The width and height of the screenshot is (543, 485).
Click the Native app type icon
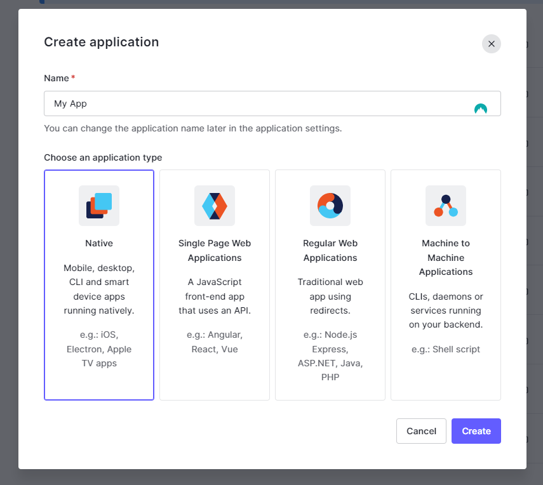[99, 206]
